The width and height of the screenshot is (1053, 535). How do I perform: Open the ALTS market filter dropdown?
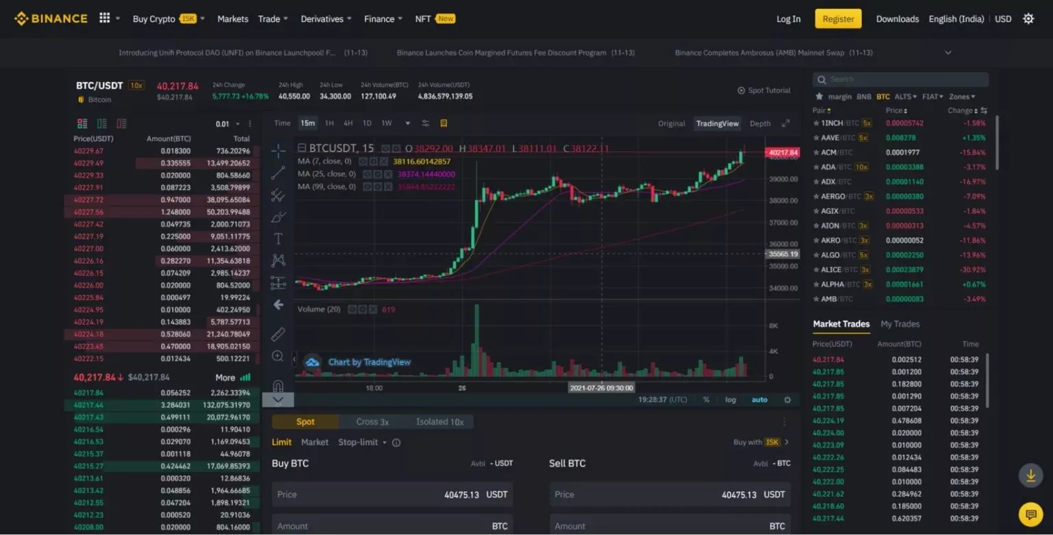(x=906, y=97)
